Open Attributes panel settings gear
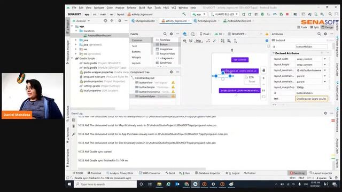The width and height of the screenshot is (342, 192). tap(325, 34)
